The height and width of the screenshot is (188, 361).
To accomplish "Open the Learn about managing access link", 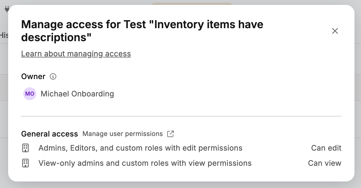I will (76, 54).
